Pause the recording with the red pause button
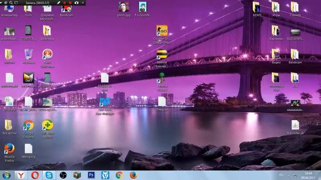Image resolution: width=321 pixels, height=180 pixels. [65, 3]
